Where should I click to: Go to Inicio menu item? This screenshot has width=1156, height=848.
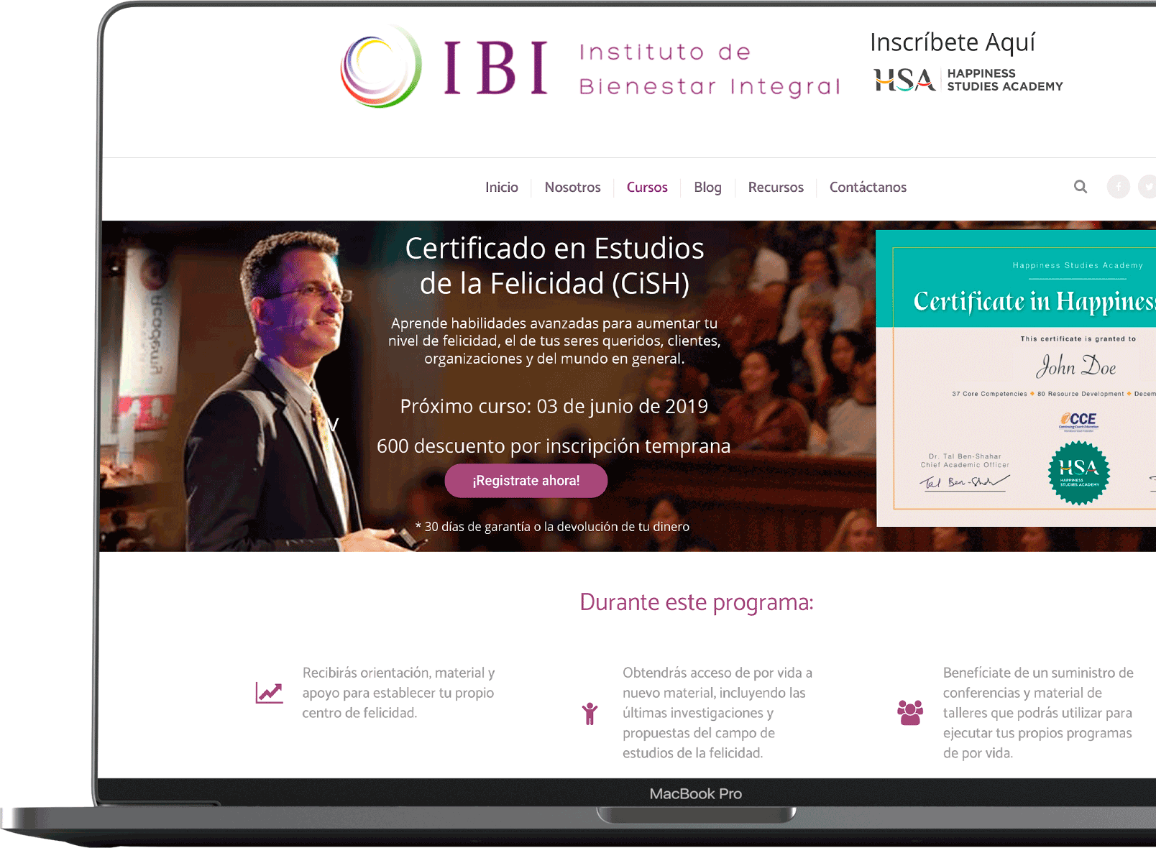[x=501, y=188]
